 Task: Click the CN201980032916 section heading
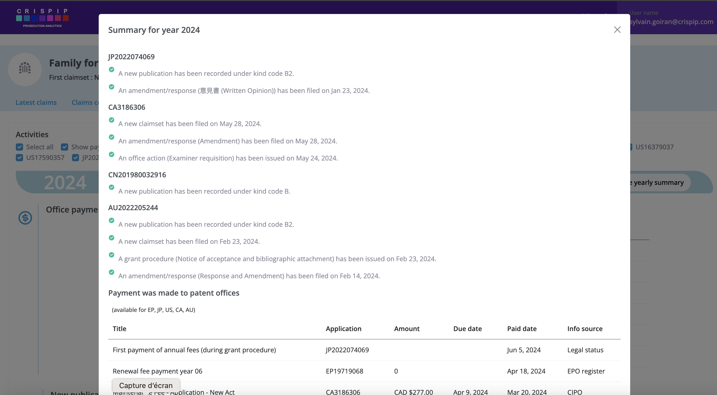click(x=137, y=175)
